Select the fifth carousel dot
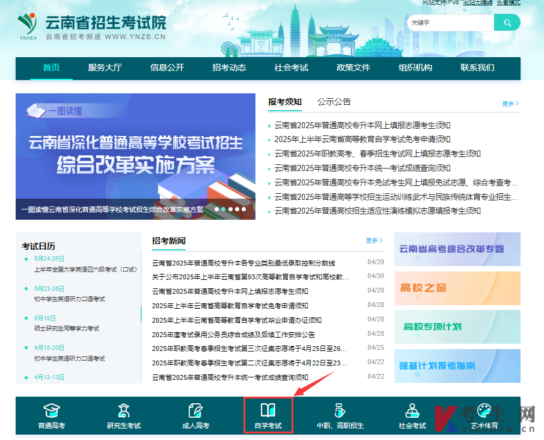This screenshot has width=544, height=440. coord(244,209)
